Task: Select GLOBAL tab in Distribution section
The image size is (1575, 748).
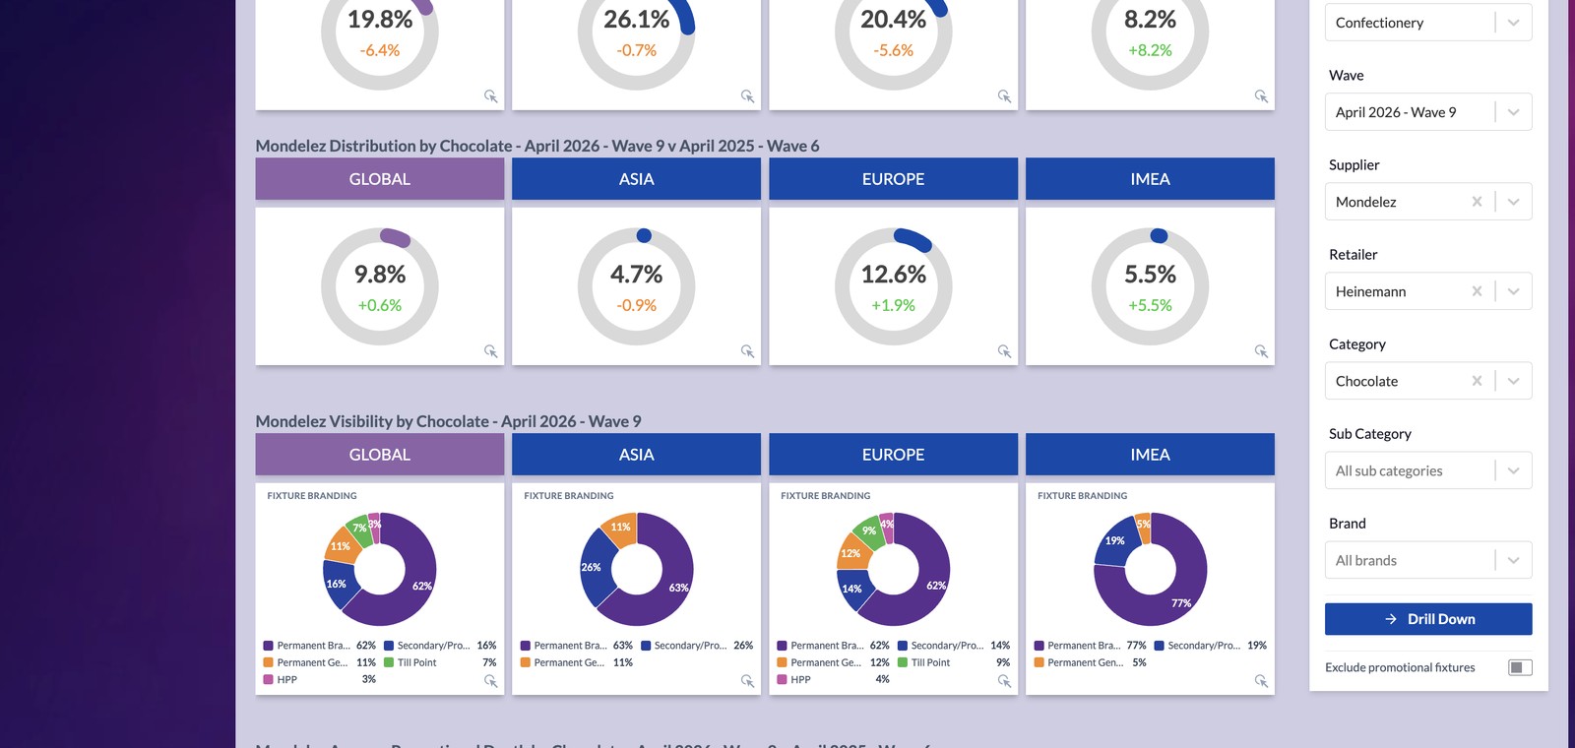Action: 380,179
